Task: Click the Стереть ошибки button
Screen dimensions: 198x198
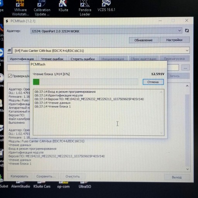Action: click(83, 59)
